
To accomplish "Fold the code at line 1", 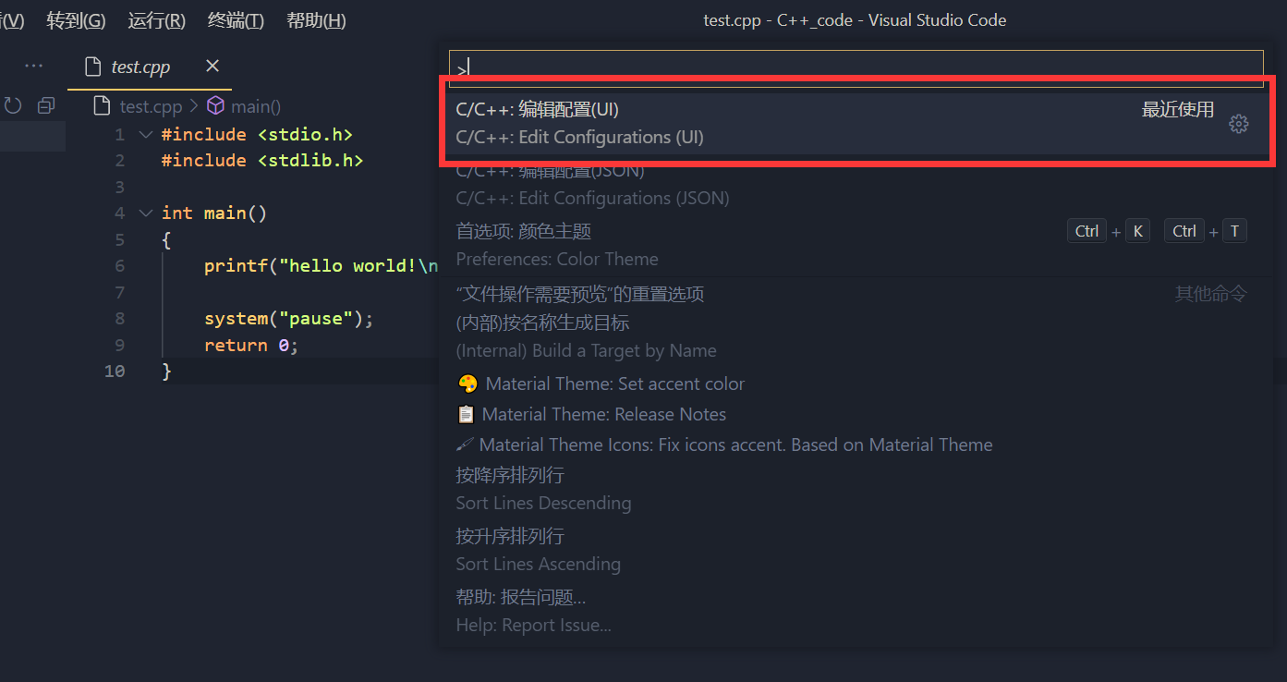I will coord(145,134).
